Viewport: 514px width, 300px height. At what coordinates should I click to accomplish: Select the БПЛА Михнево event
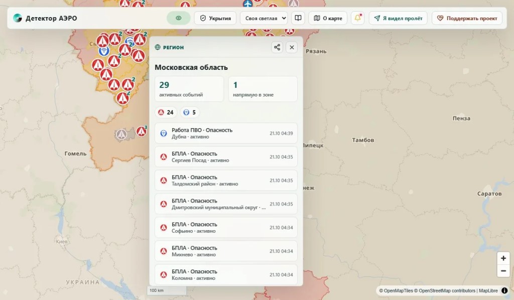226,251
